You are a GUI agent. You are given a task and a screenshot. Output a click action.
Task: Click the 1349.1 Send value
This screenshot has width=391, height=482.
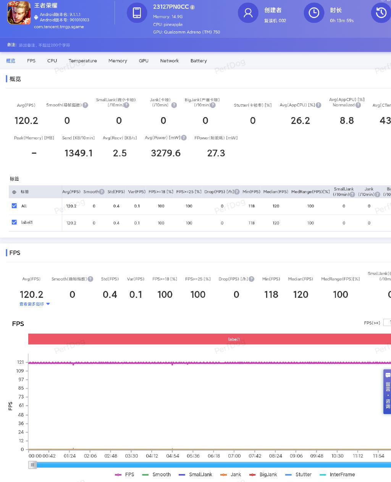click(x=79, y=153)
